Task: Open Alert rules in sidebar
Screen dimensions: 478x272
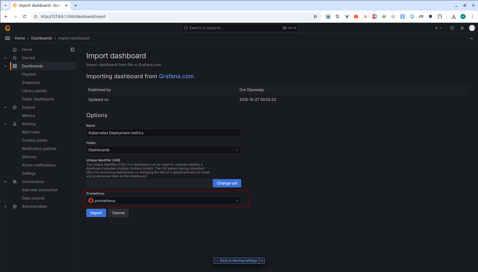Action: pyautogui.click(x=31, y=132)
